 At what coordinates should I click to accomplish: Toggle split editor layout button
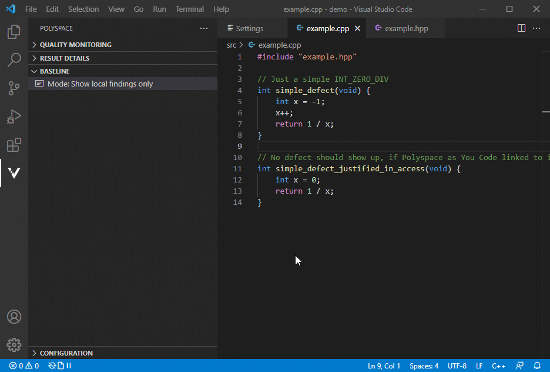[521, 28]
